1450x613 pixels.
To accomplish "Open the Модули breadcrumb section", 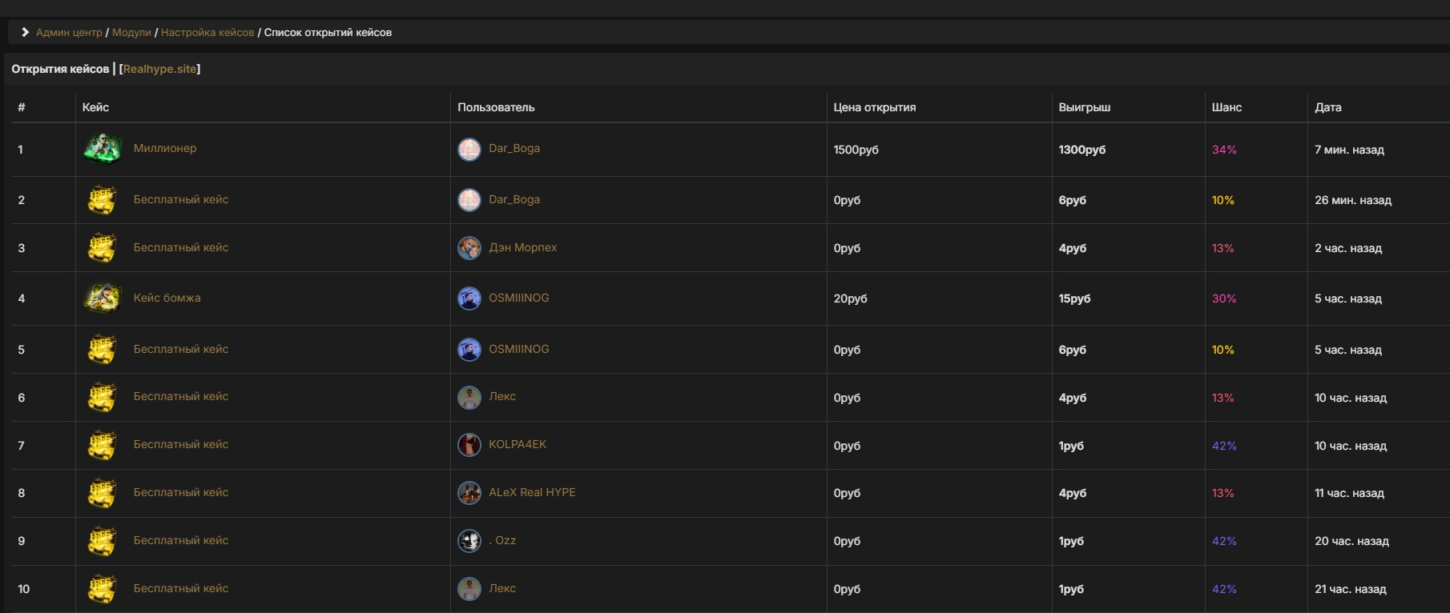I will [131, 33].
